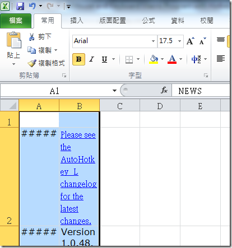This screenshot has width=232, height=248.
Task: Click the redo arrow icon
Action: (x=50, y=6)
